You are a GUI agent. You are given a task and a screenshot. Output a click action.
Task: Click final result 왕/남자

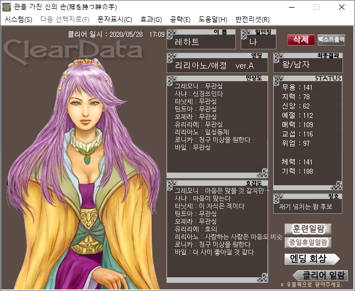(296, 65)
